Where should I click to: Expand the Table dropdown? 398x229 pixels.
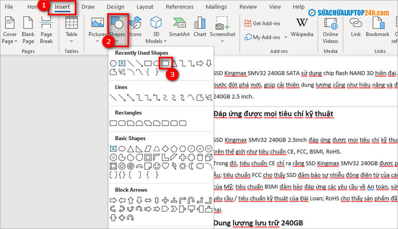(x=71, y=41)
